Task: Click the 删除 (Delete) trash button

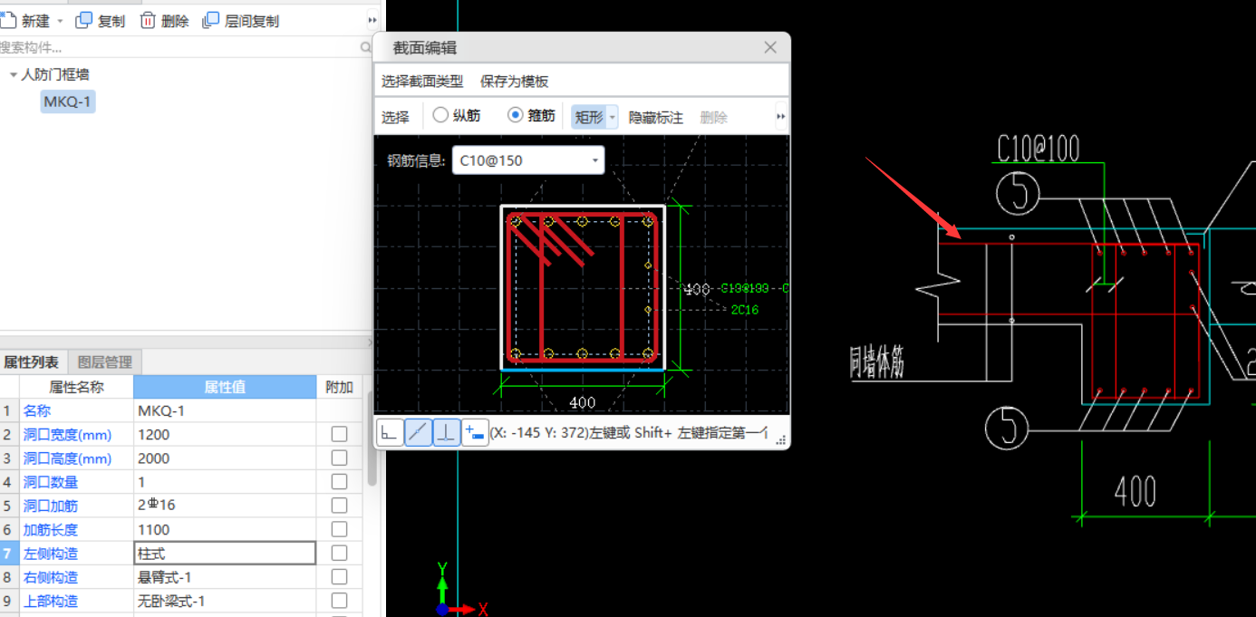Action: [165, 21]
